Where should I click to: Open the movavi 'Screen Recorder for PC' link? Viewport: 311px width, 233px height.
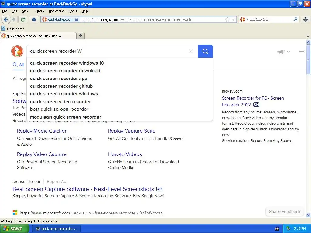253,101
